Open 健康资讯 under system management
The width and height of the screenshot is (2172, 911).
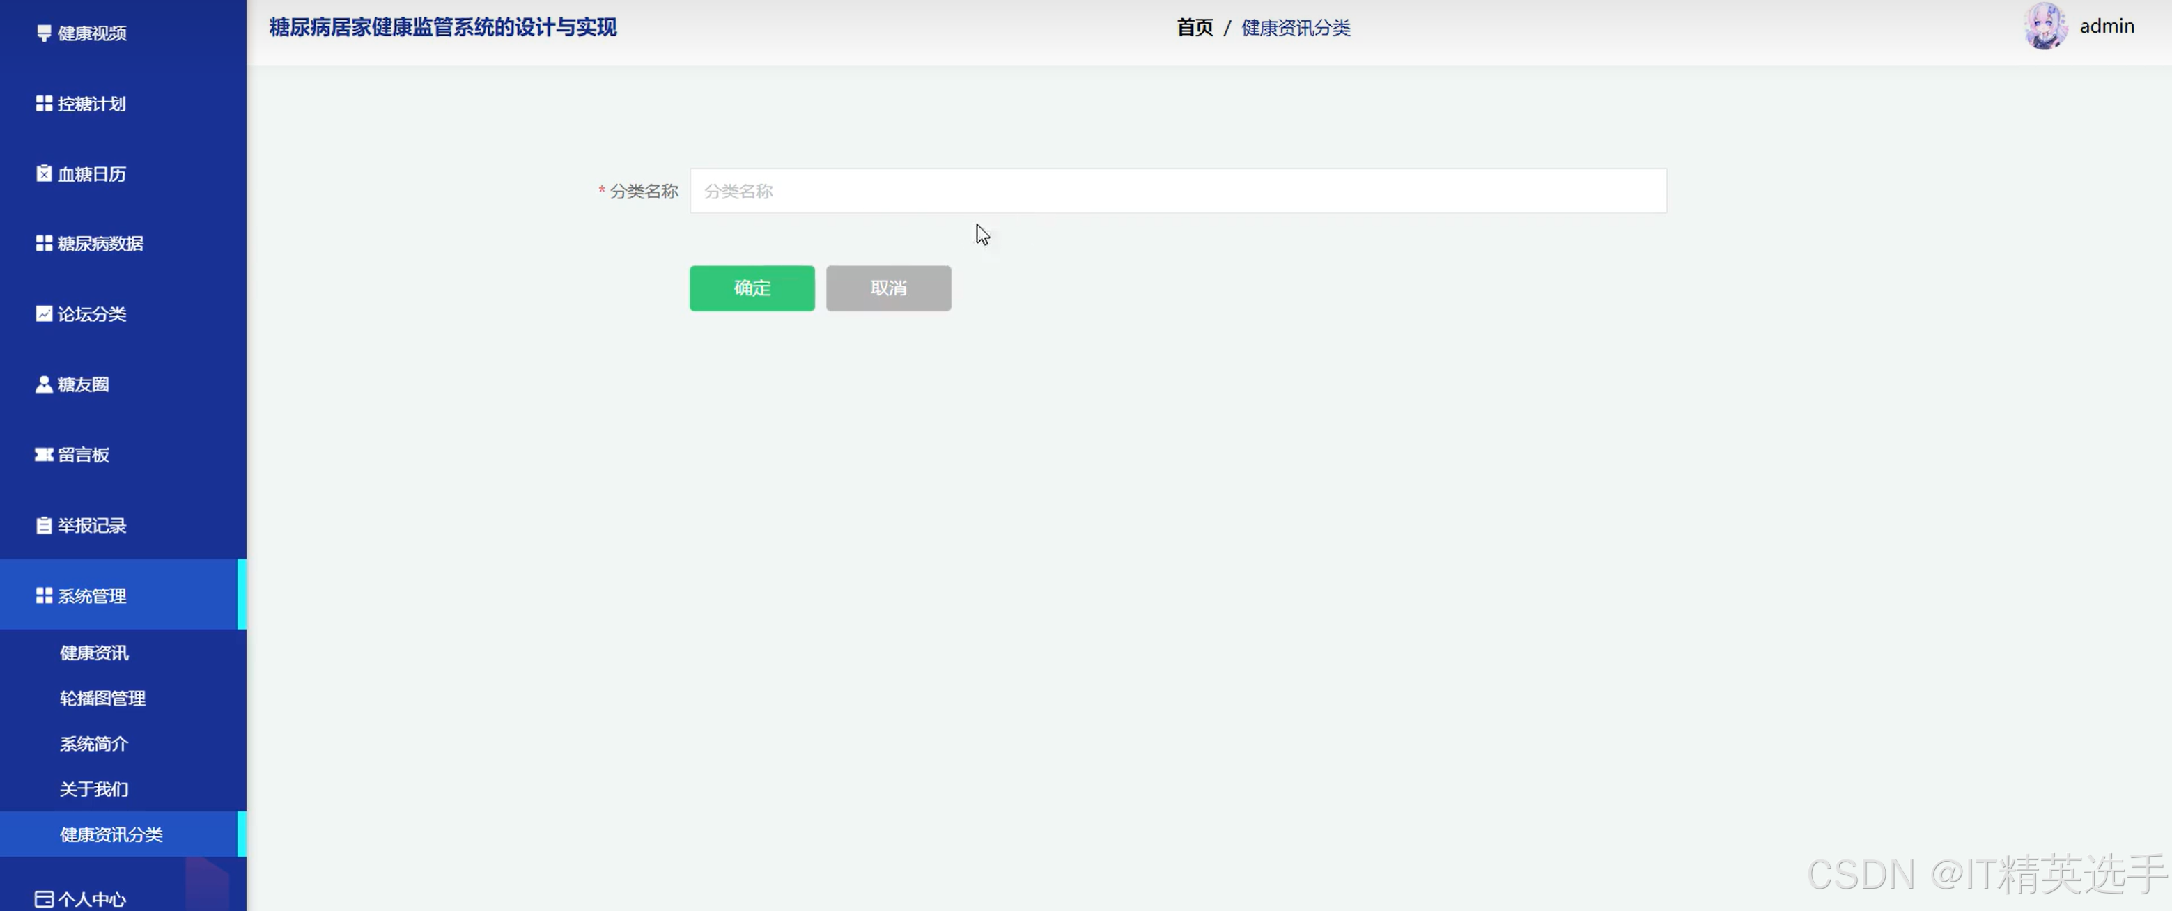click(x=93, y=651)
